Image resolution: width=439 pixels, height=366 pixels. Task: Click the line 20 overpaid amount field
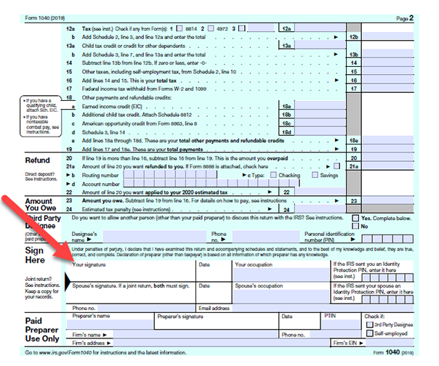(x=388, y=158)
